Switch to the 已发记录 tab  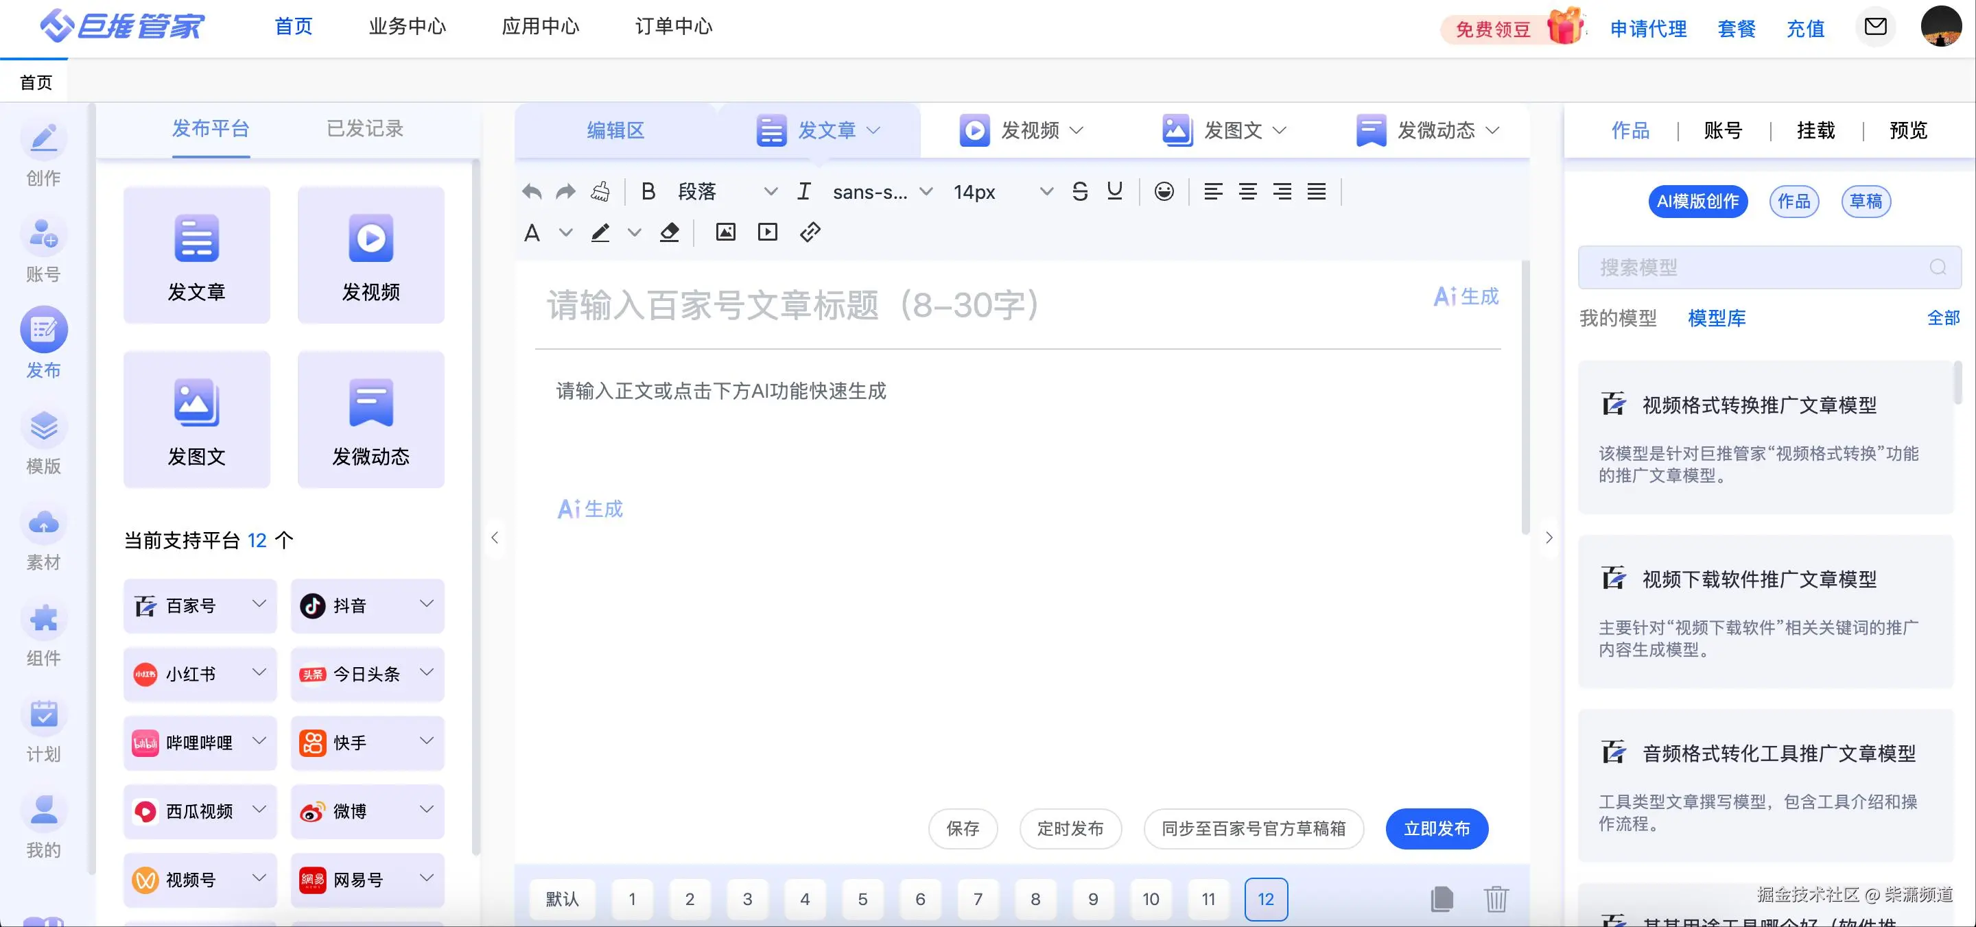365,129
